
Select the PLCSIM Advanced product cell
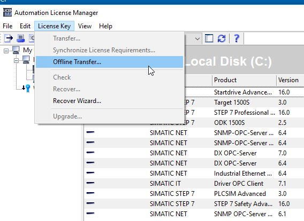(240, 194)
